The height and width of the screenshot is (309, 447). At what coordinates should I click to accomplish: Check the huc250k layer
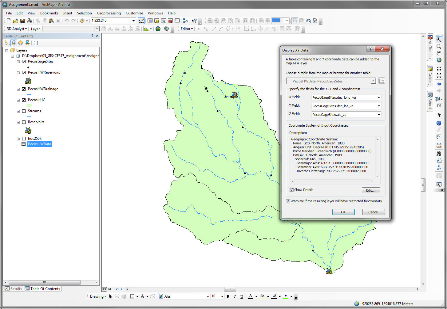click(x=24, y=139)
